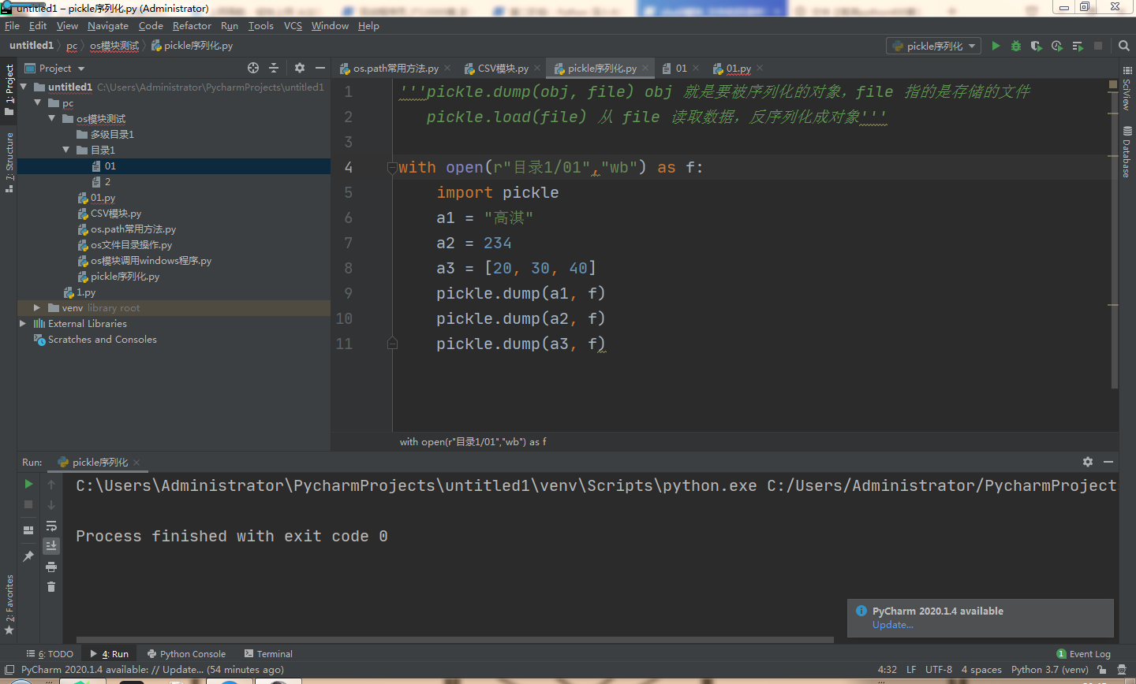Open Project panel settings gear
This screenshot has height=684, width=1136.
300,68
